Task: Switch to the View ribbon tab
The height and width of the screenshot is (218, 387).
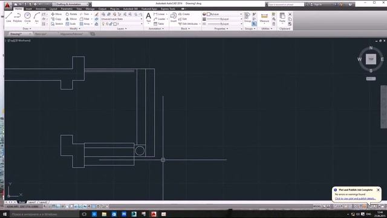Action: (79, 9)
